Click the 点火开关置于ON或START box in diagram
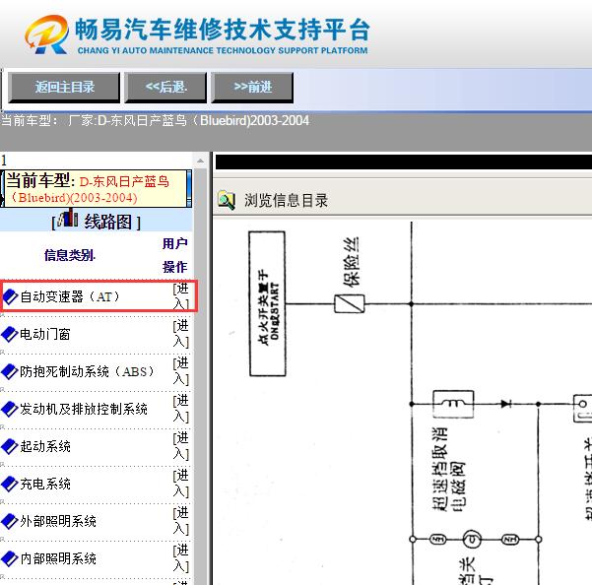This screenshot has width=592, height=585. coord(267,303)
